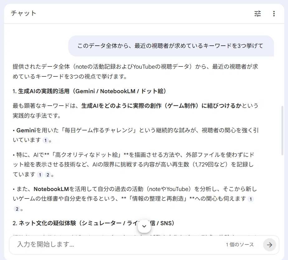288x260 pixels.
Task: Open citation 2 on the last bullet line
Action: coord(17,209)
